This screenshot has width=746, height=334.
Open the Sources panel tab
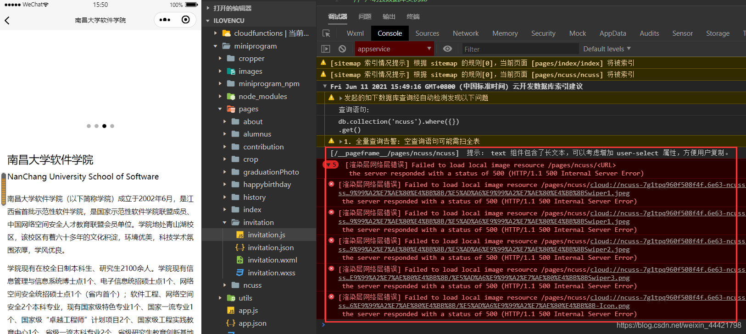(427, 33)
